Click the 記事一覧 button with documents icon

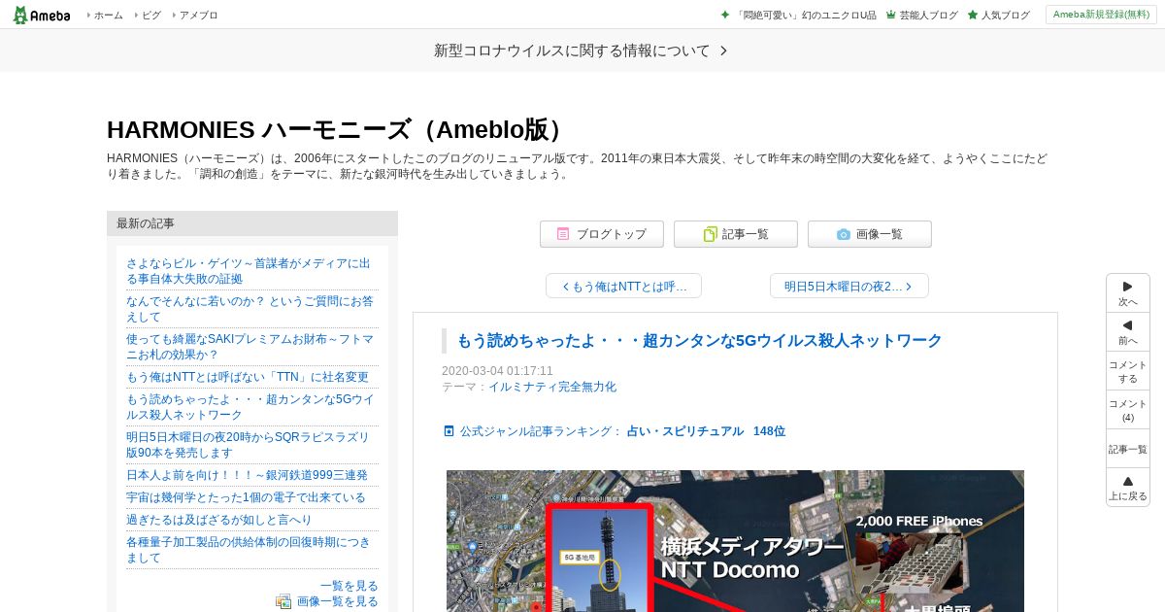tap(736, 234)
